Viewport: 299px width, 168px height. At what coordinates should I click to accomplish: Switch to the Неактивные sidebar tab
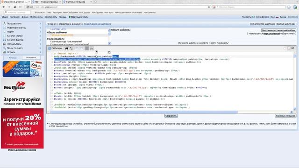click(31, 57)
